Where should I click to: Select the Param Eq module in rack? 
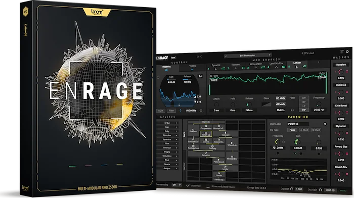tap(206, 134)
